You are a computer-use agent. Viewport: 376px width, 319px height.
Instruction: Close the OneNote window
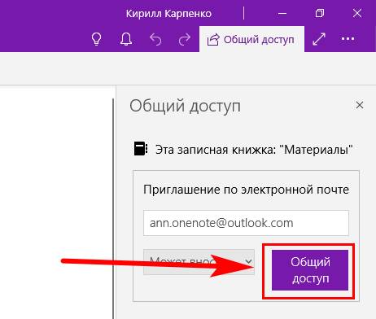click(x=357, y=13)
